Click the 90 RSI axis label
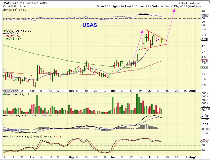210x160 pixels. pyautogui.click(x=203, y=11)
